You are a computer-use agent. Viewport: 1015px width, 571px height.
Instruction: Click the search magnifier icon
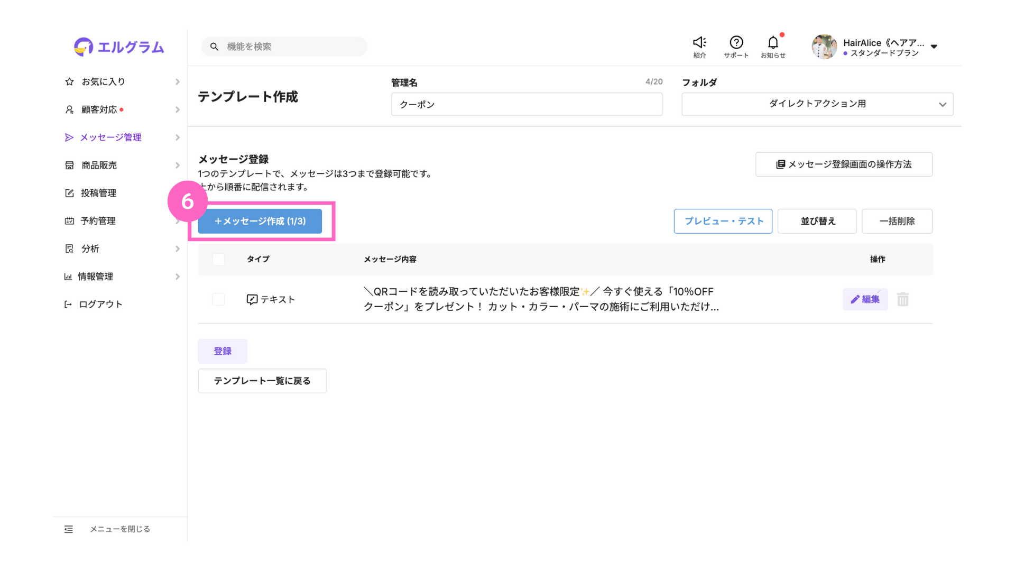(214, 47)
